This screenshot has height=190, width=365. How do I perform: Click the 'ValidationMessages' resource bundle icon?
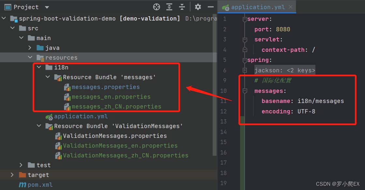point(49,126)
